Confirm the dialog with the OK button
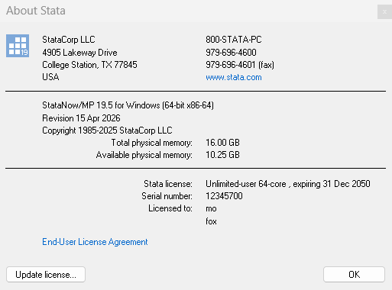Image resolution: width=392 pixels, height=290 pixels. 354,275
